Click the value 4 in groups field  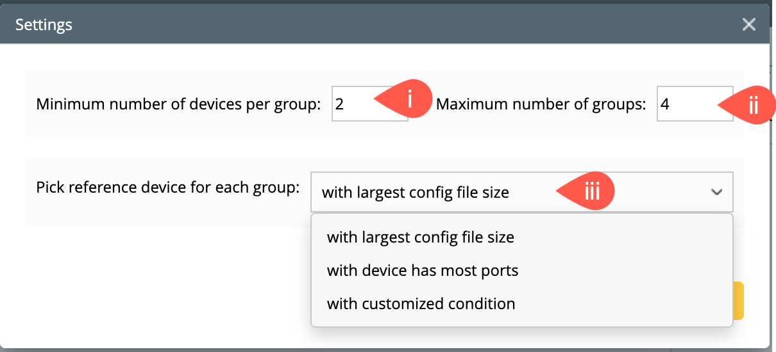665,104
